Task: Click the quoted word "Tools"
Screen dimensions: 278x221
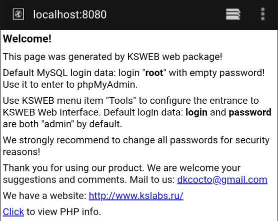Action: point(121,101)
